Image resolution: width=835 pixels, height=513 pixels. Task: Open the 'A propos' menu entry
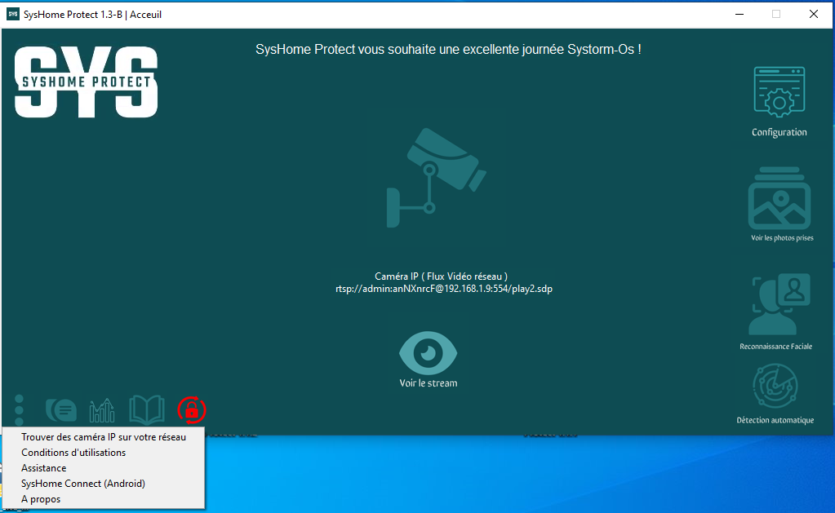pos(104,499)
